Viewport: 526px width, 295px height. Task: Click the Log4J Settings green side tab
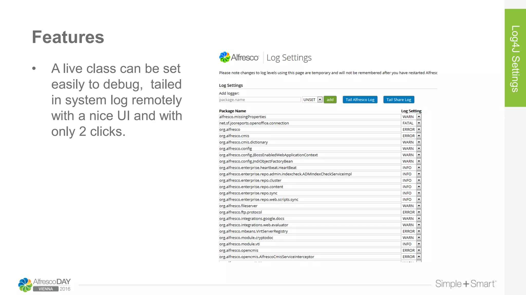(515, 58)
